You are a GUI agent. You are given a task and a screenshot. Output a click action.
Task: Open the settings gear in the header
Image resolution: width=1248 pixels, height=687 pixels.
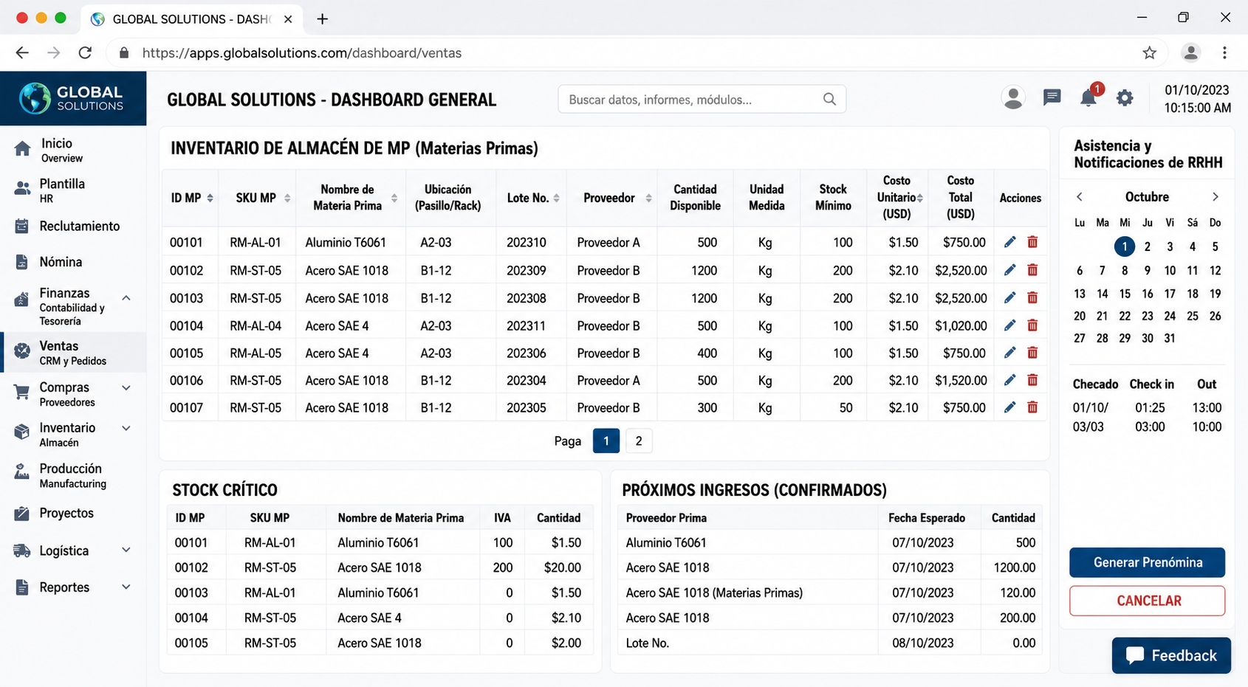click(1125, 97)
